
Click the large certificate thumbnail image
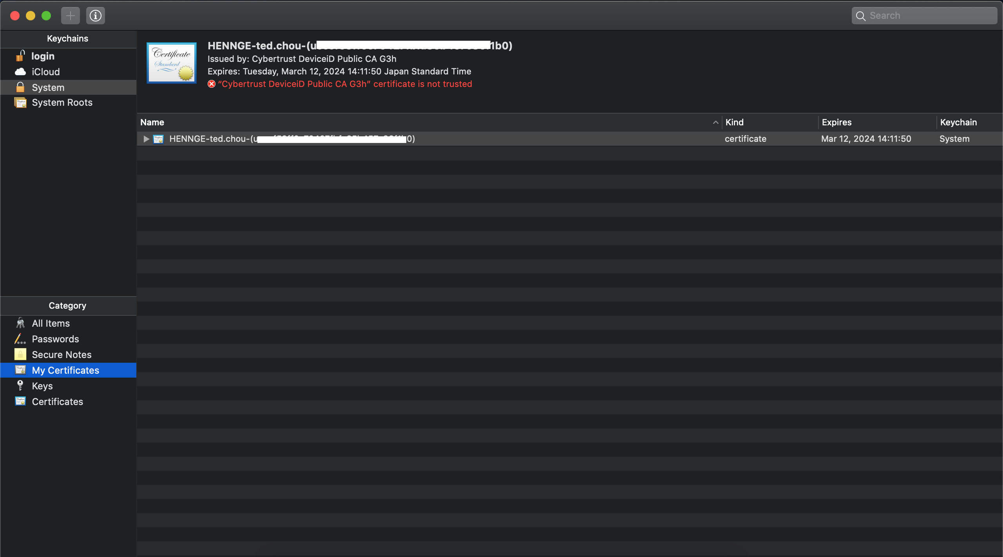(172, 63)
